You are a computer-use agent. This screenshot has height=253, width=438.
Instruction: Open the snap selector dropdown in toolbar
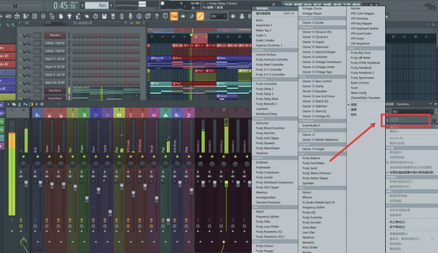(218, 17)
